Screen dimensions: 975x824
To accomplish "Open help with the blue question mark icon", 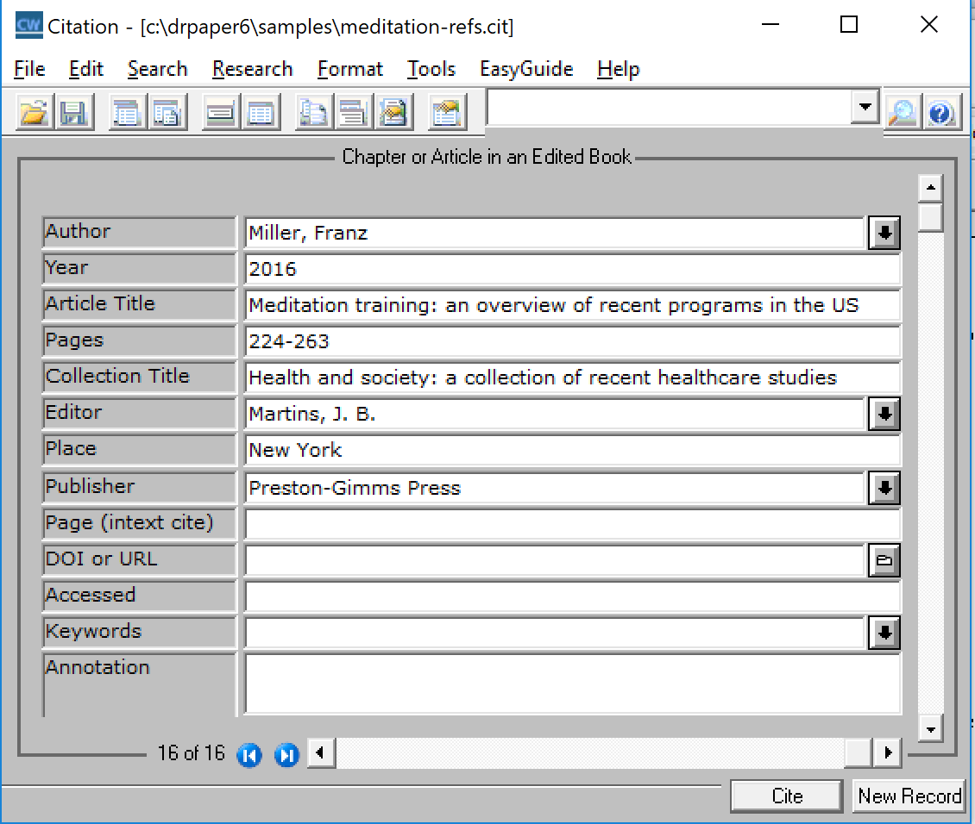I will (941, 113).
